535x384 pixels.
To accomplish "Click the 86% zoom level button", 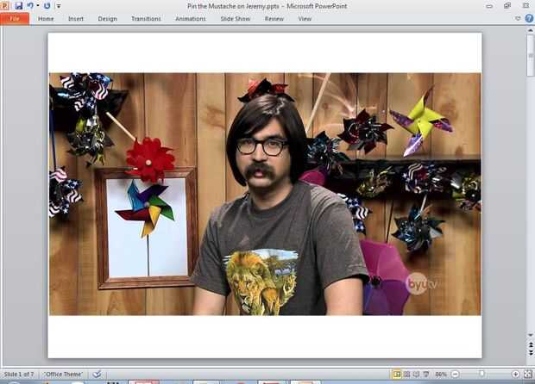I will point(441,375).
